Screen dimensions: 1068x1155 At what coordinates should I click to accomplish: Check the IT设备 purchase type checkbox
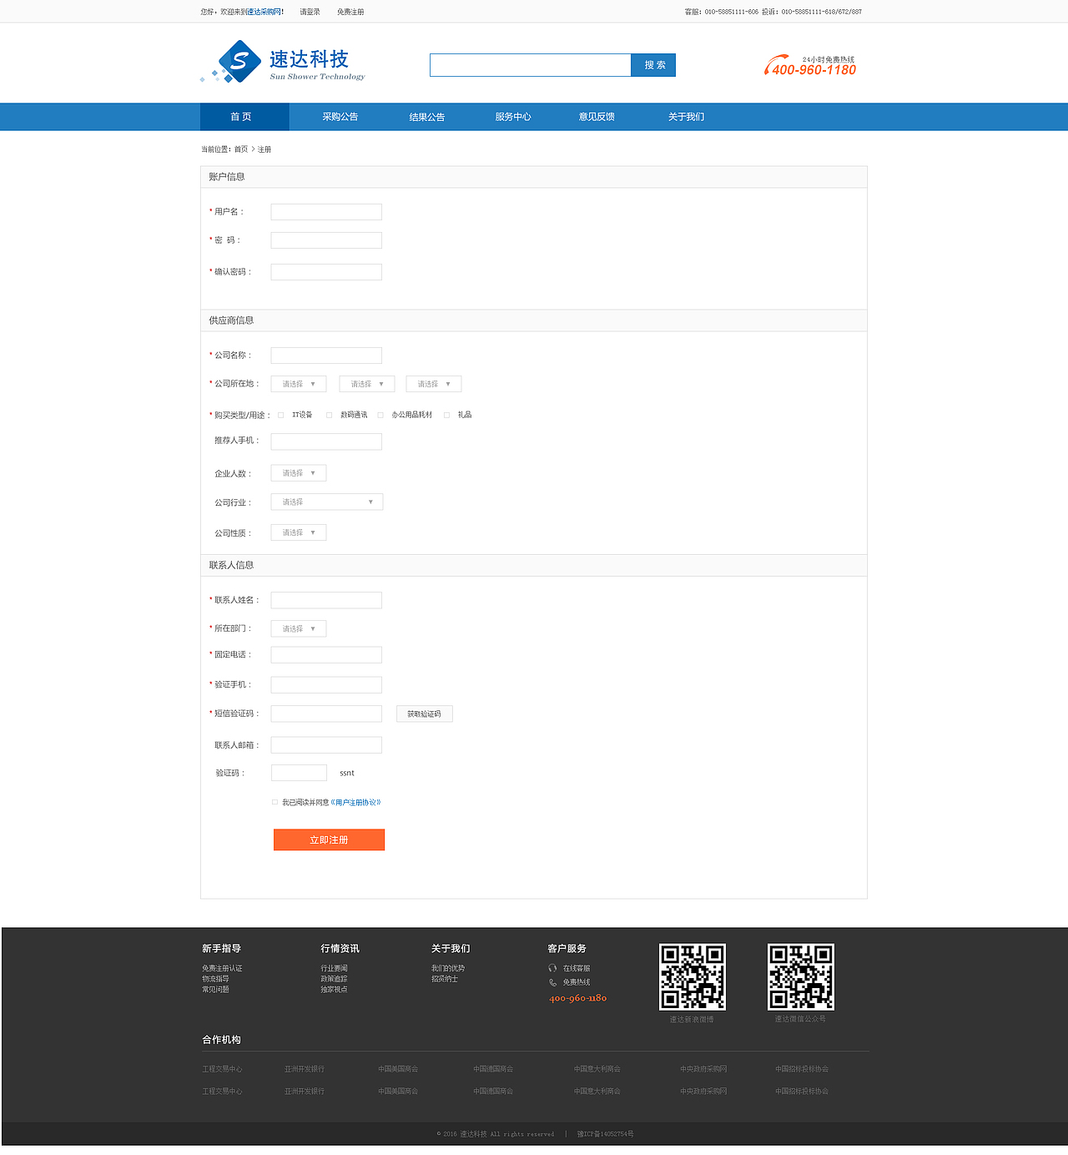coord(280,415)
